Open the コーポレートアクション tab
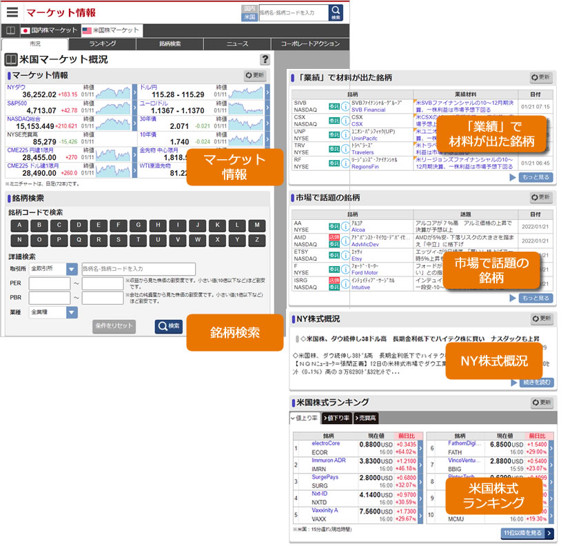Screen dimensions: 561x546 click(310, 44)
